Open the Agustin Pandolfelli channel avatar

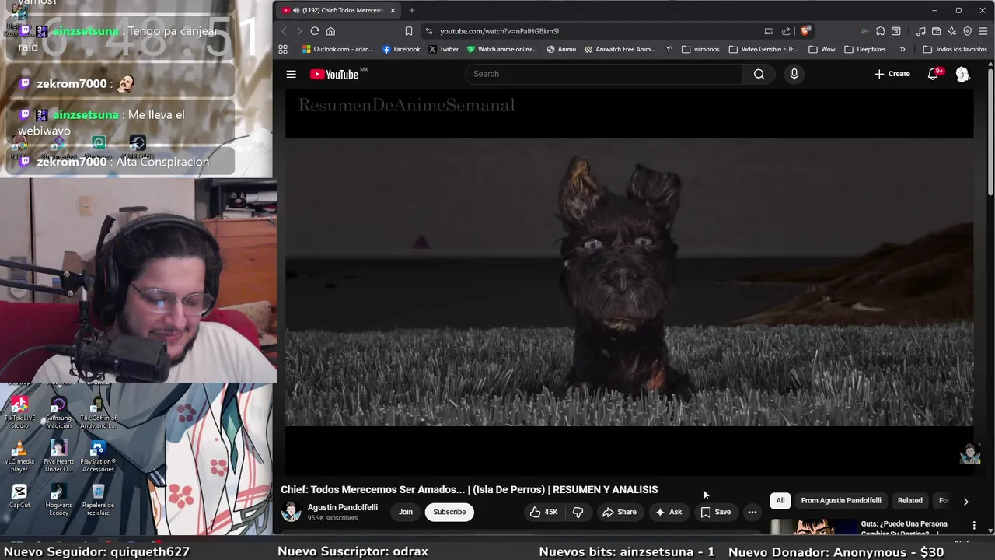click(291, 512)
